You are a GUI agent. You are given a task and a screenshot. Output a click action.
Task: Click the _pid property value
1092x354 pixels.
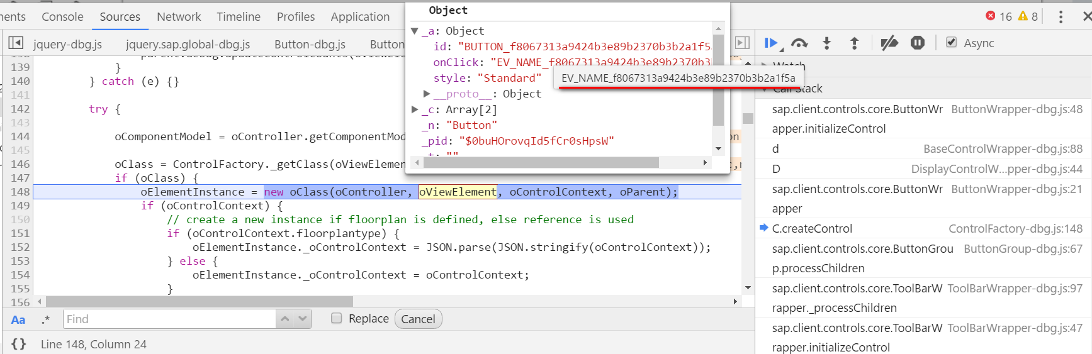pyautogui.click(x=536, y=141)
